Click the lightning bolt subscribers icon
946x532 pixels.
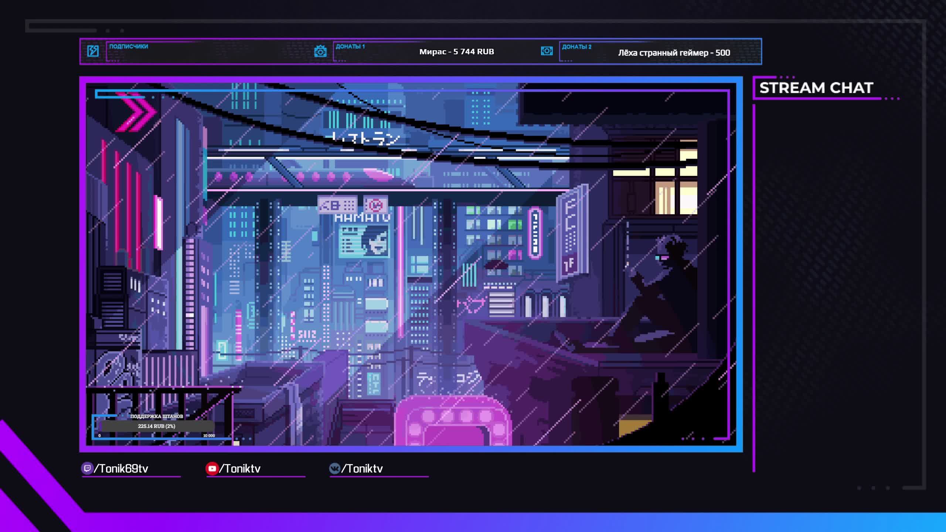93,51
